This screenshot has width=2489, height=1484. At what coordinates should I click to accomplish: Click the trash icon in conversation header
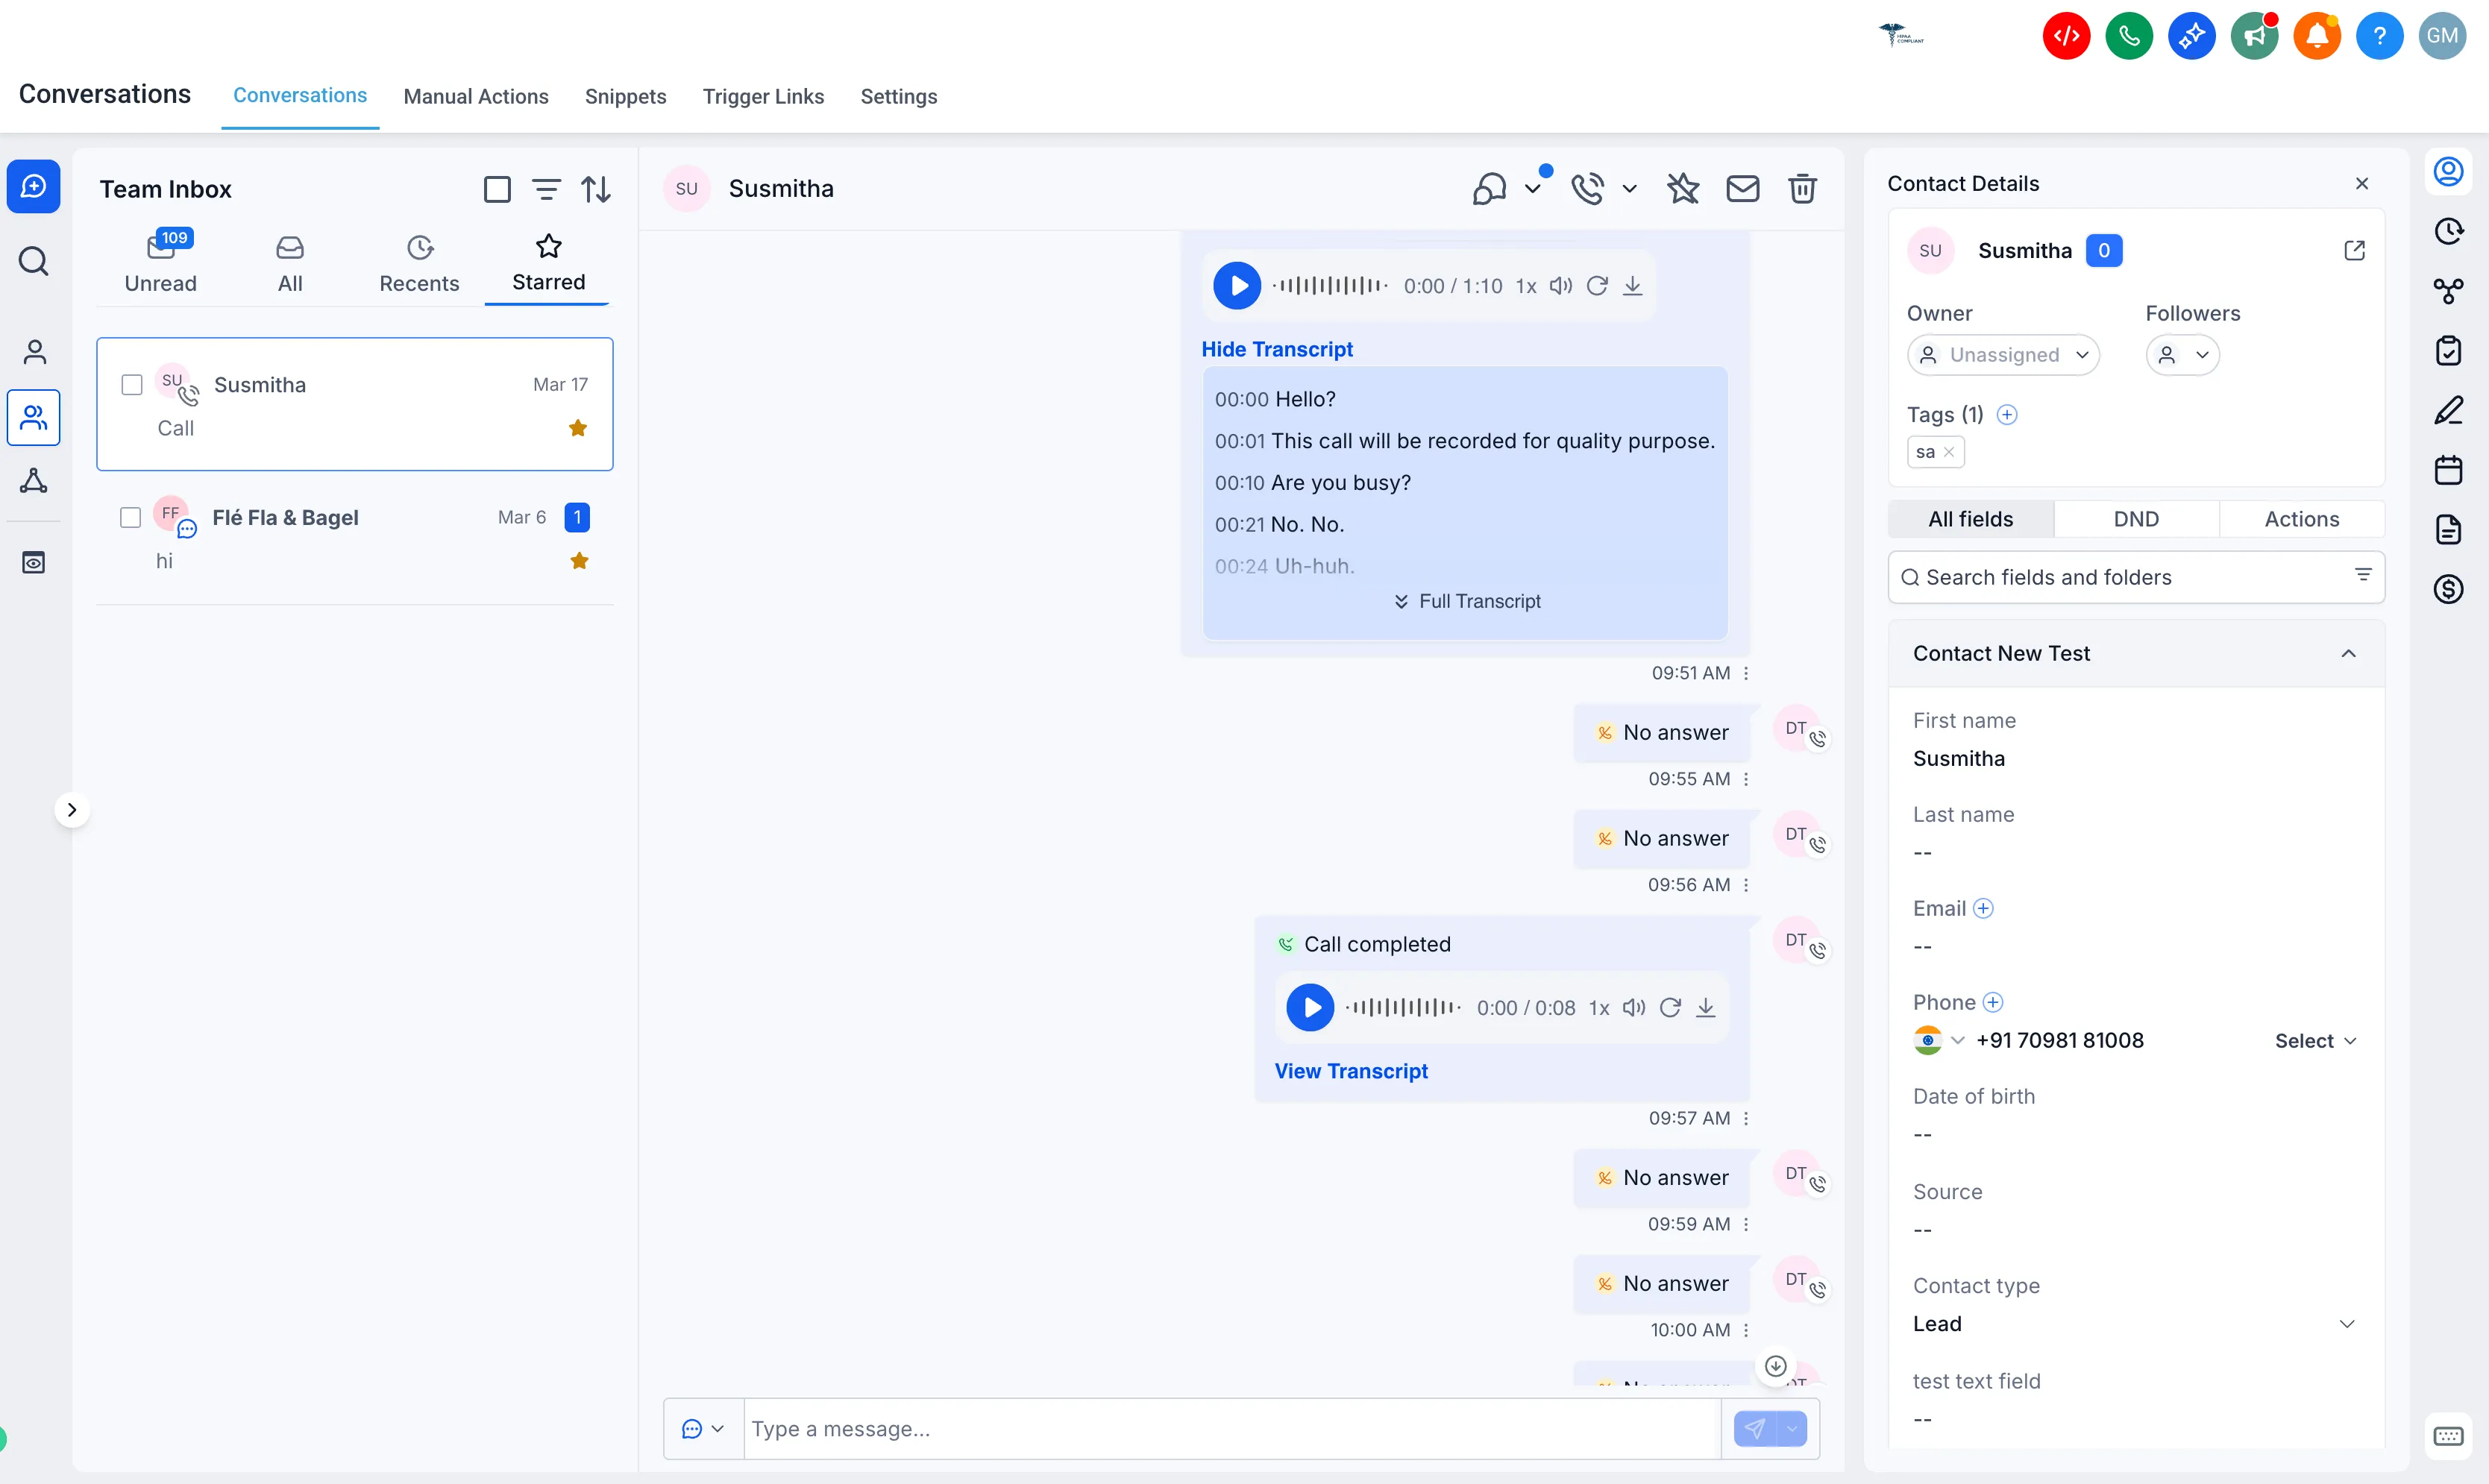[1802, 188]
